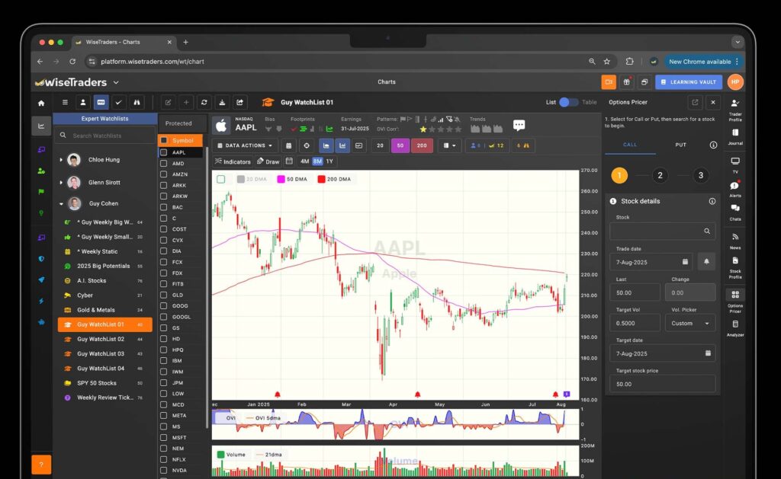This screenshot has width=781, height=479.
Task: Click the Protected button
Action: pos(178,123)
